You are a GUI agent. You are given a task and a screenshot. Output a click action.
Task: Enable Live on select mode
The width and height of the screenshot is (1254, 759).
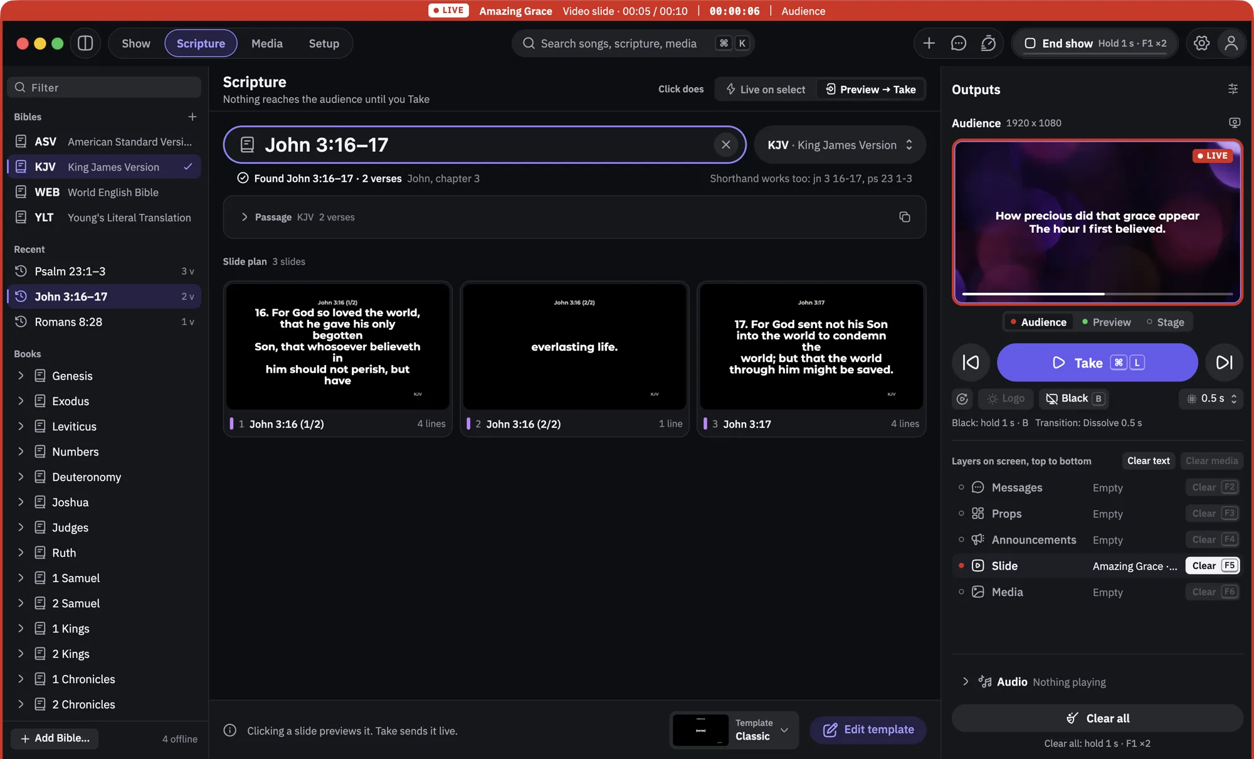pyautogui.click(x=766, y=89)
